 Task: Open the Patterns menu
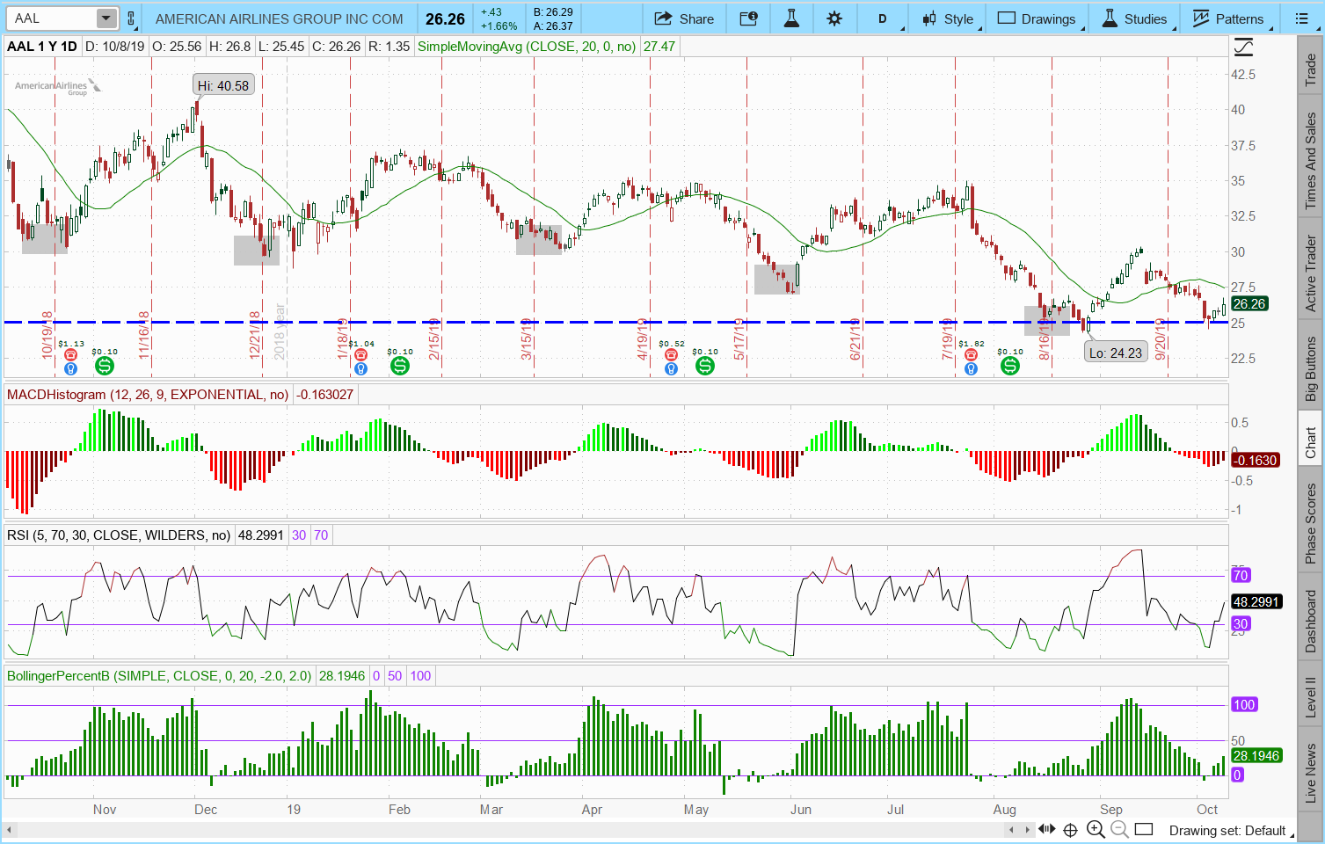[x=1227, y=18]
